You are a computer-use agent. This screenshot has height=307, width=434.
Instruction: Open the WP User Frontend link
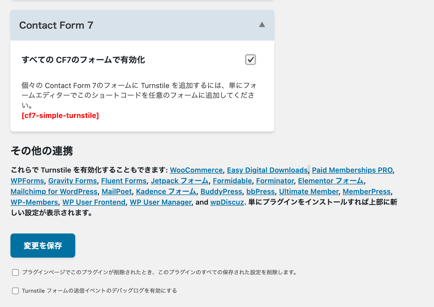click(x=94, y=202)
